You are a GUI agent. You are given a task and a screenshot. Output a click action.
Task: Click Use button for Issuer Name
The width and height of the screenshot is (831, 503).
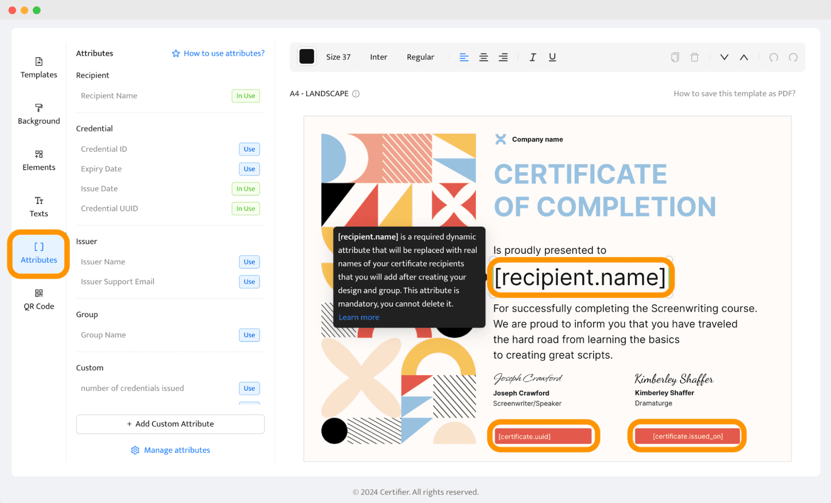click(249, 261)
